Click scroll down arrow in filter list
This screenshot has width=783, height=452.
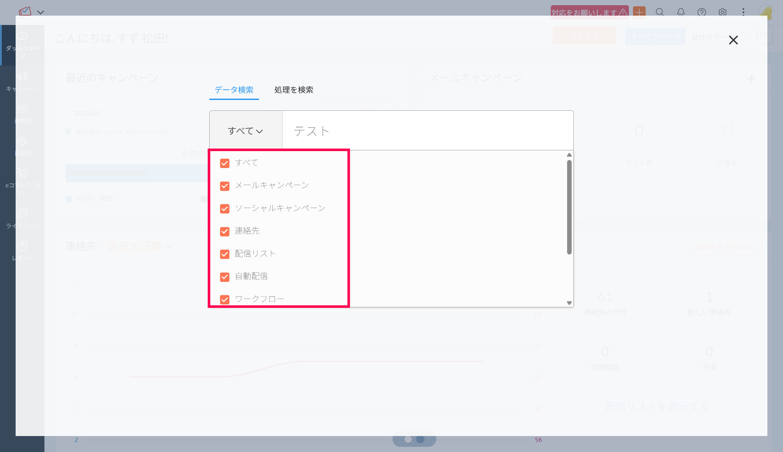pyautogui.click(x=569, y=303)
